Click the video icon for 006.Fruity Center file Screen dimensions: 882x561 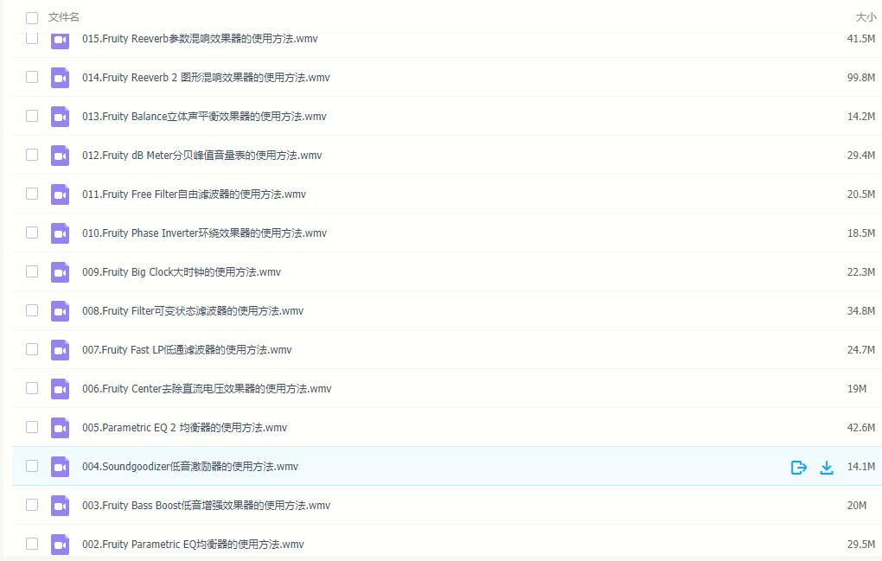point(61,388)
